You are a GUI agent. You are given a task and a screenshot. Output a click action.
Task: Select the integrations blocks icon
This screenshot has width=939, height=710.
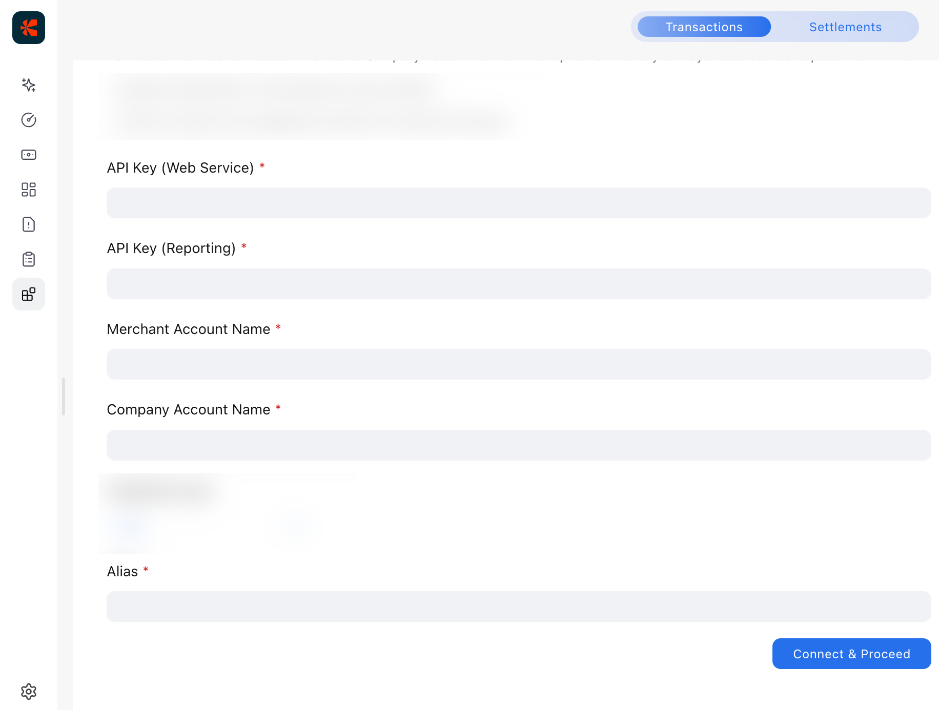(29, 294)
